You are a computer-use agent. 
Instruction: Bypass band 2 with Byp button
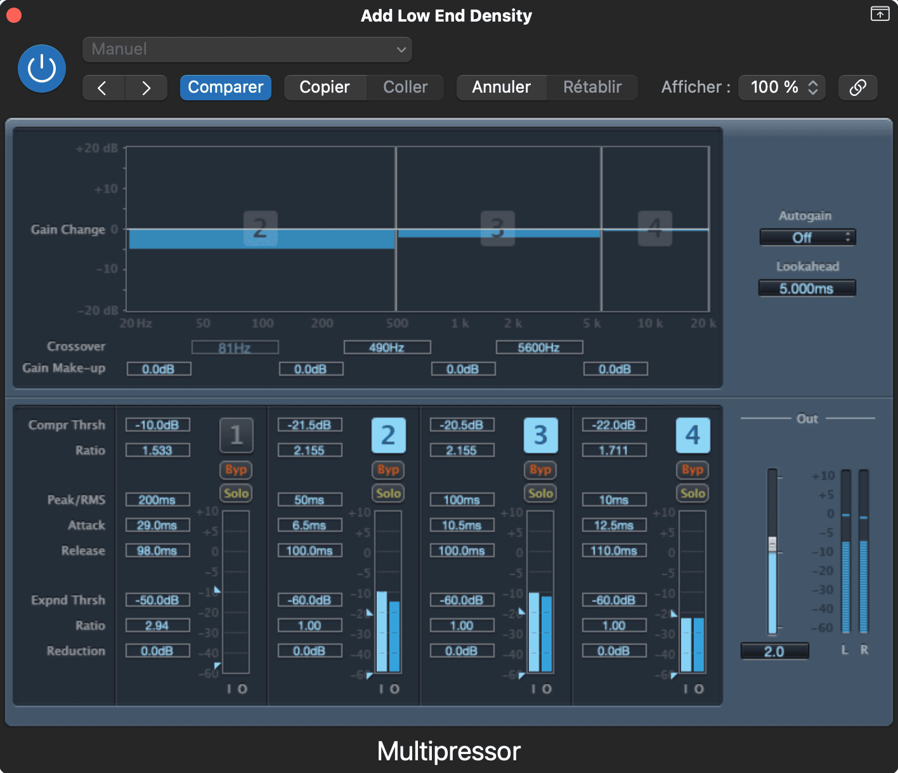tap(388, 470)
